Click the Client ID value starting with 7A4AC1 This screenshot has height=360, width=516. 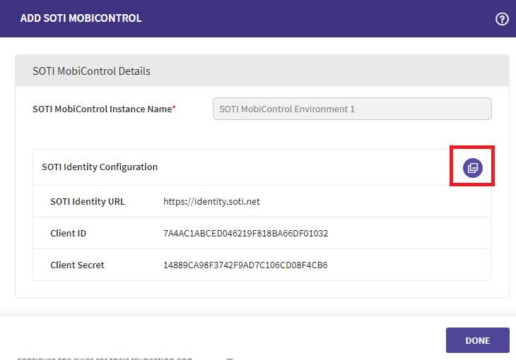pyautogui.click(x=245, y=233)
